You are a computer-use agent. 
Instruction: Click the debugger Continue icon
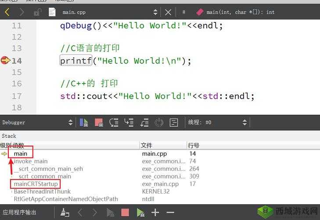pyautogui.click(x=84, y=122)
